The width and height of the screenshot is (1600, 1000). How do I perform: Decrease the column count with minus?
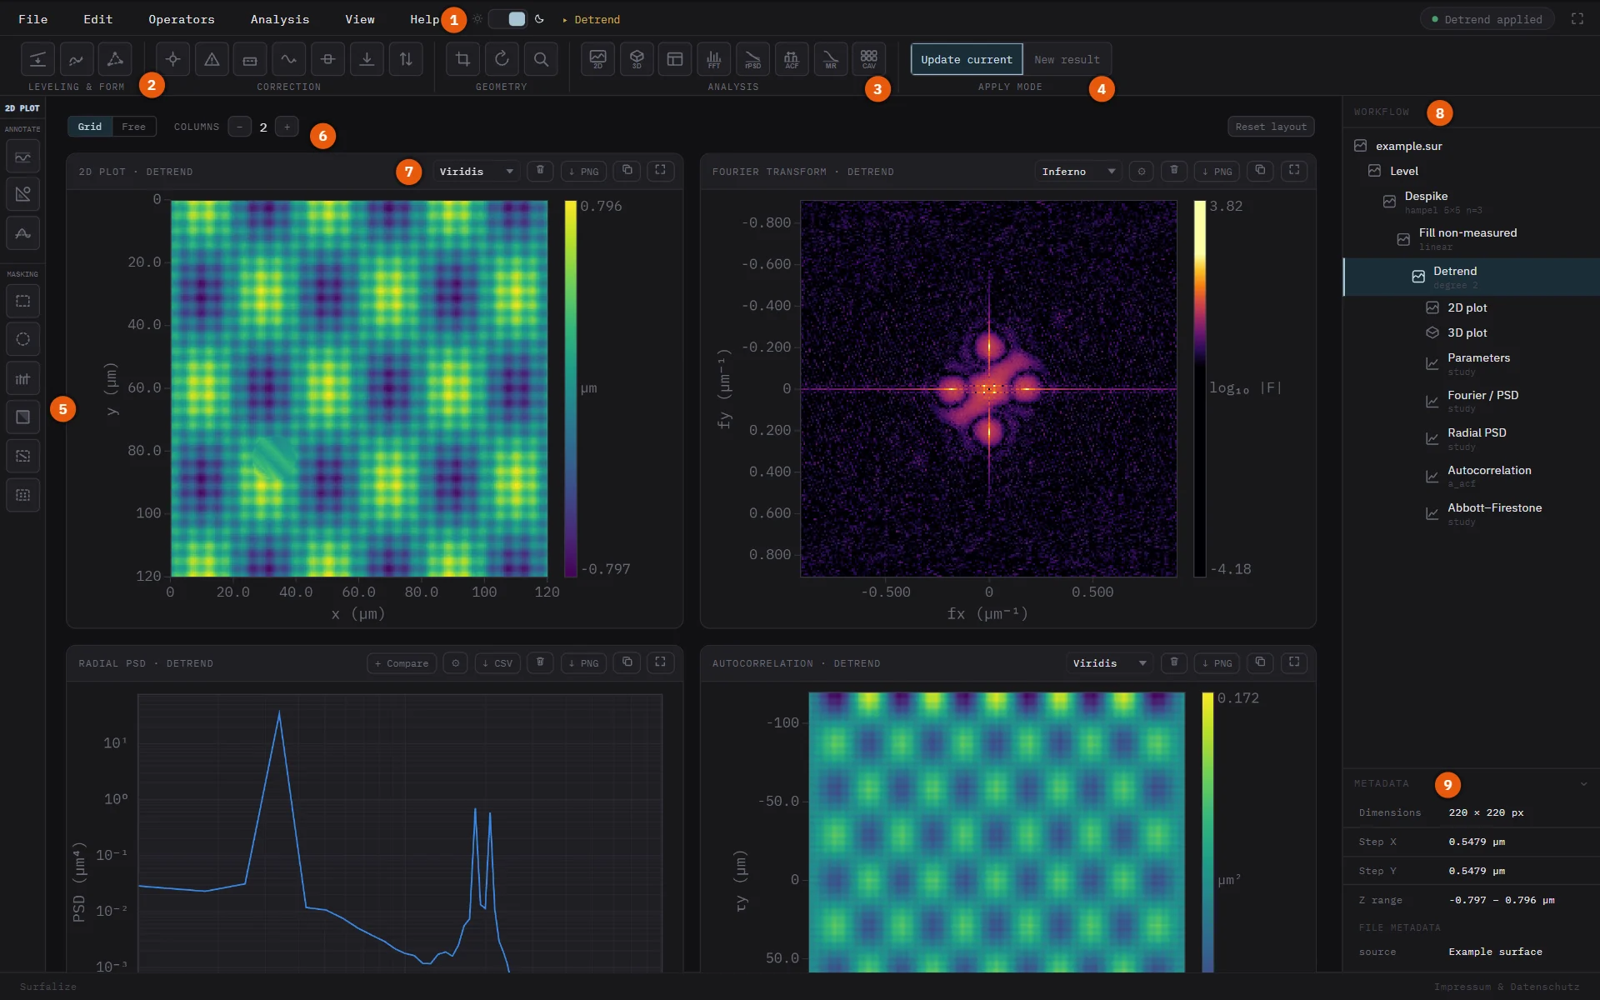(x=240, y=127)
